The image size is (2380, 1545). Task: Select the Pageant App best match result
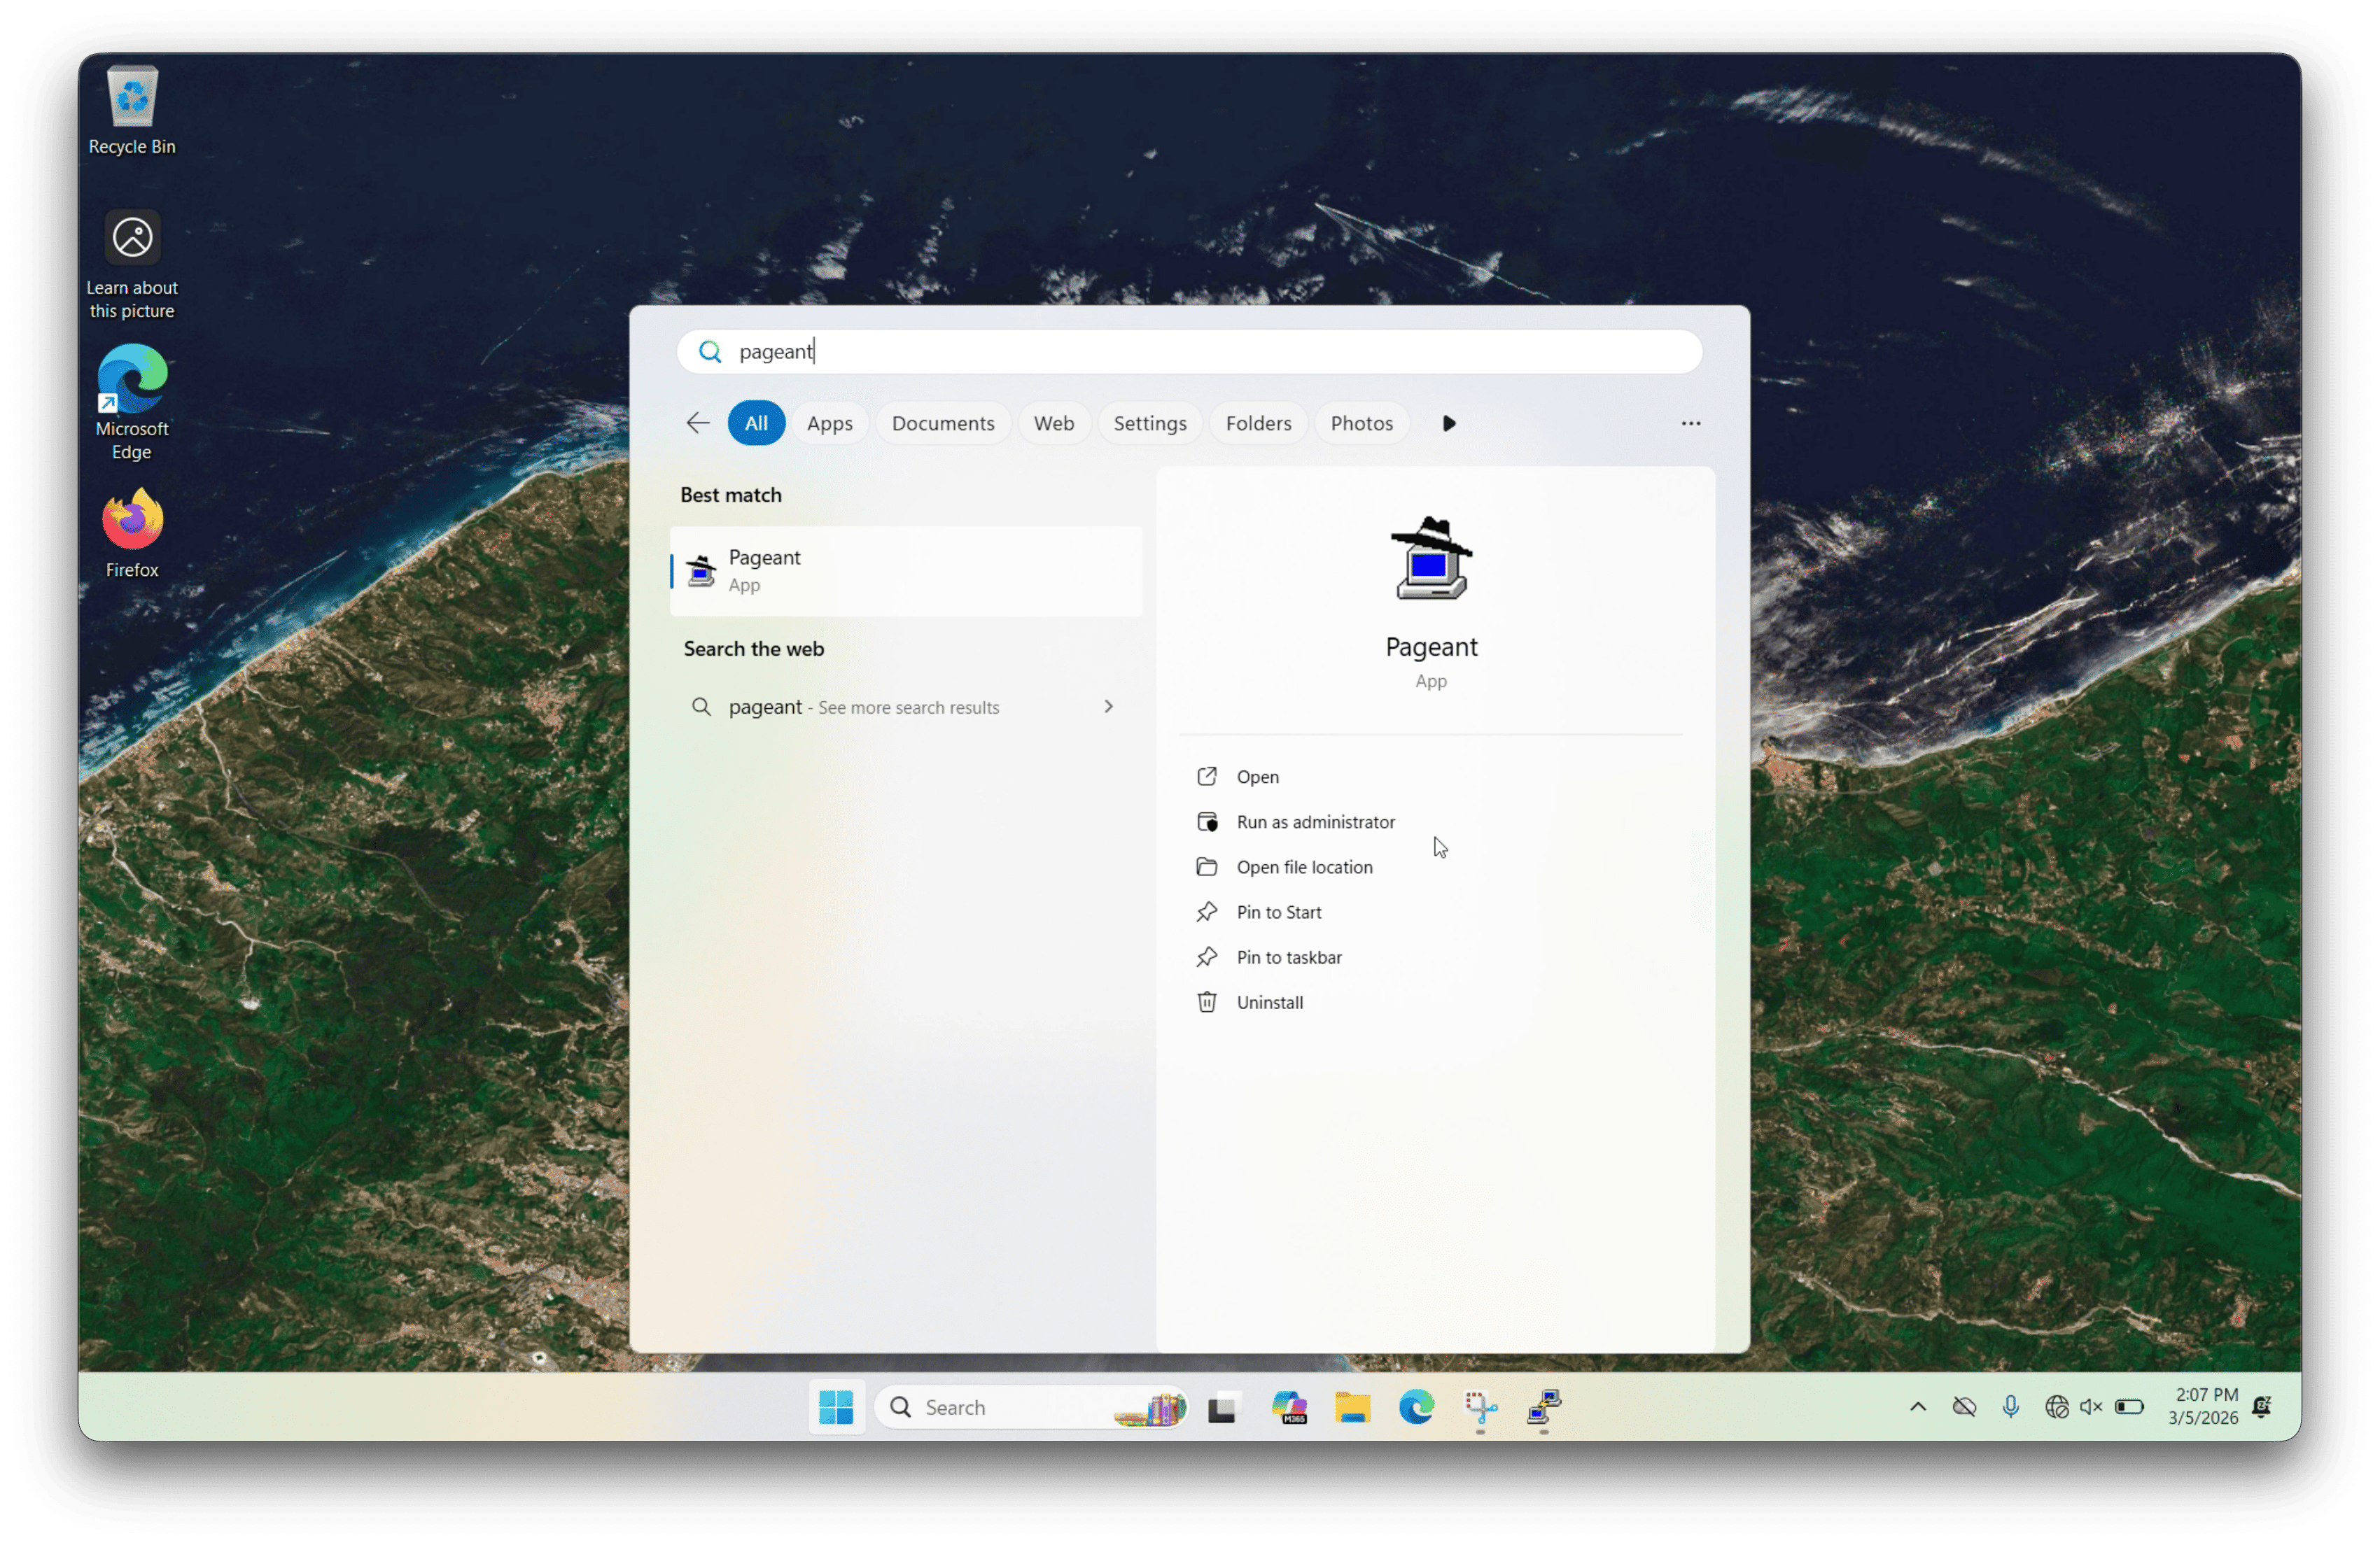tap(906, 571)
